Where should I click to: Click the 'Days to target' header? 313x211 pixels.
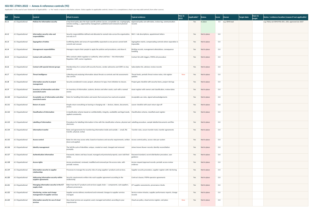(258, 17)
